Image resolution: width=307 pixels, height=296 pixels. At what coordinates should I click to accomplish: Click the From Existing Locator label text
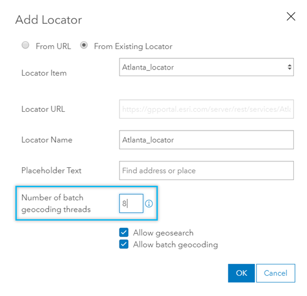(133, 46)
